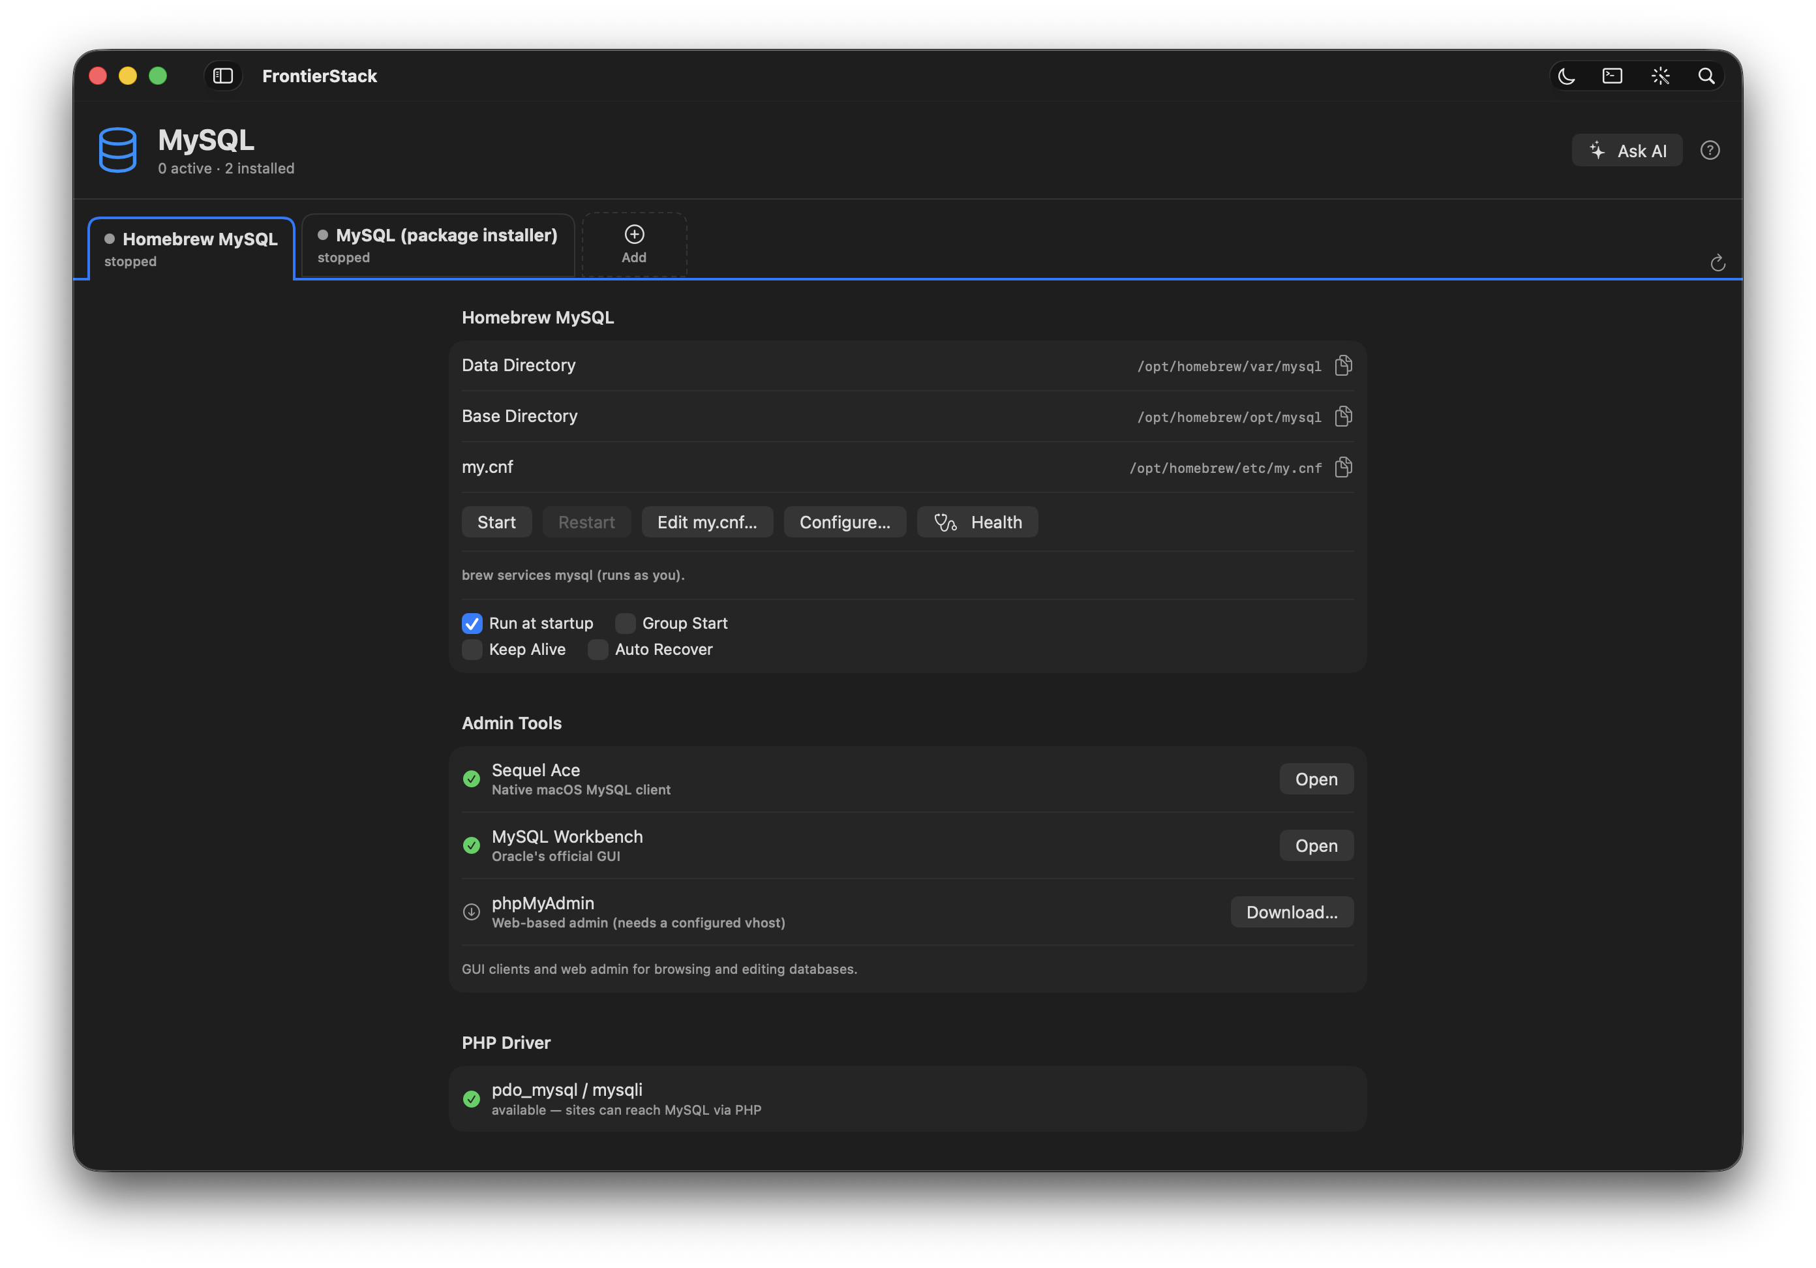Screen dimensions: 1816x1268
Task: Click the green check beside MySQL Workbench
Action: tap(472, 845)
